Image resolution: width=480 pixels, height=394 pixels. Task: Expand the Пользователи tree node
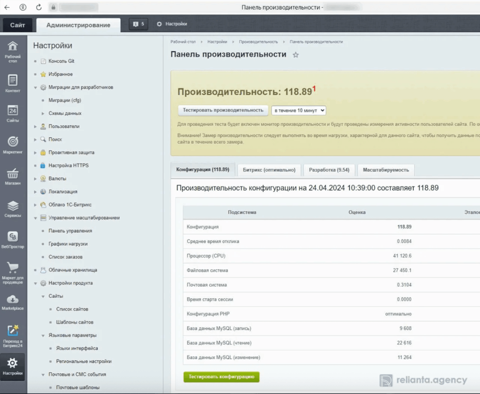35,126
